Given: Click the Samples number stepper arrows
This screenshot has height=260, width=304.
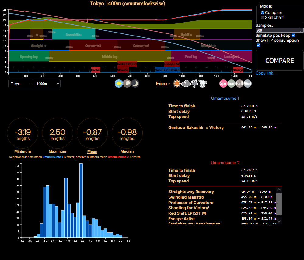Looking at the screenshot, I should coord(301,30).
